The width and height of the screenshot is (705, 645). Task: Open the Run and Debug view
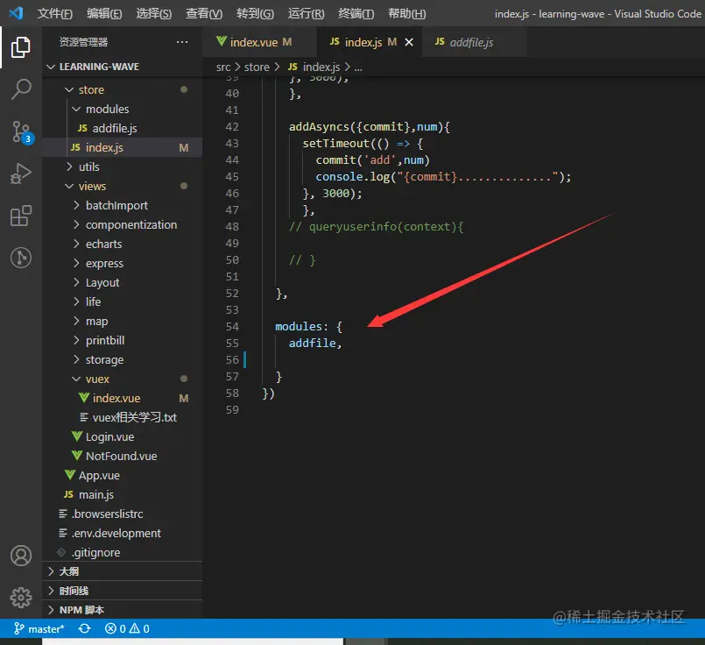(21, 174)
